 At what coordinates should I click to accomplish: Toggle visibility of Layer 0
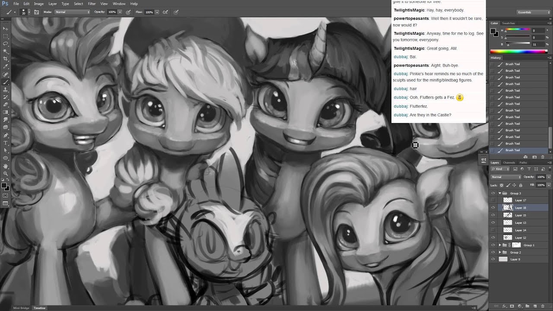(493, 259)
